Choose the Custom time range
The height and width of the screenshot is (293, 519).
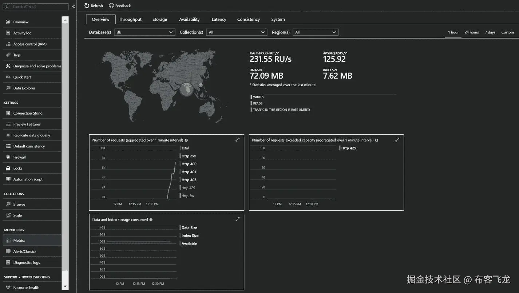(x=508, y=32)
